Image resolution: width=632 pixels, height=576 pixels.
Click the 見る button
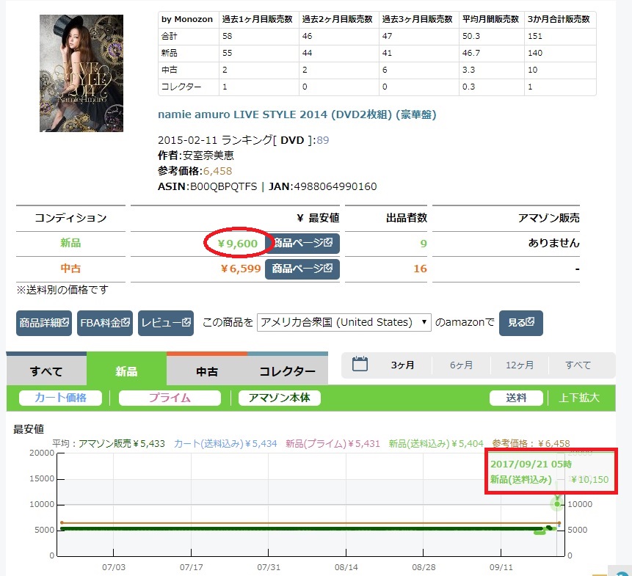(520, 323)
